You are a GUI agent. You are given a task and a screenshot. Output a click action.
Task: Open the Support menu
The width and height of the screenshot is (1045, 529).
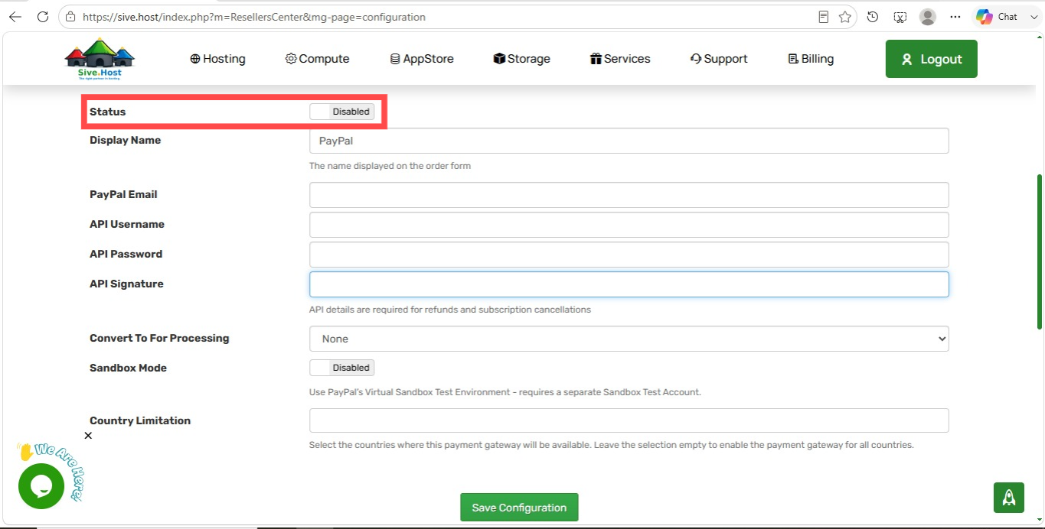pos(719,59)
